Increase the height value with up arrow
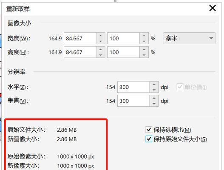 coord(101,49)
